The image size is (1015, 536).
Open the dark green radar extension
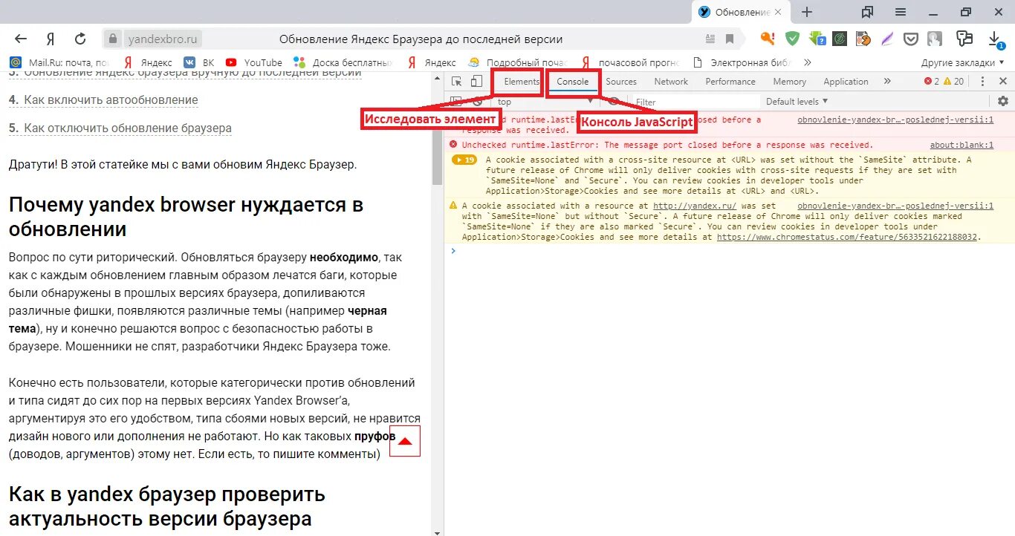click(840, 39)
